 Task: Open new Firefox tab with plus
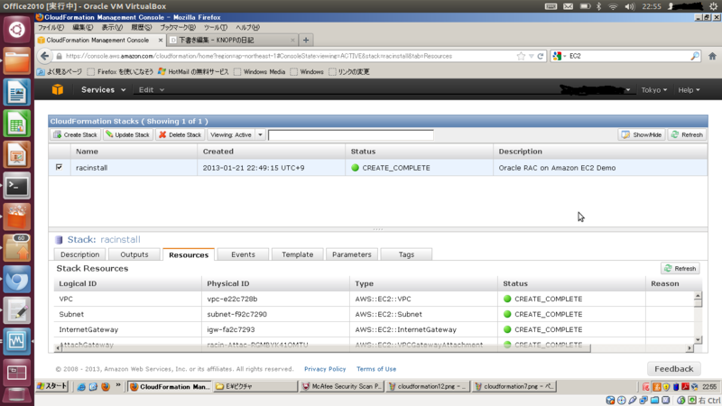click(306, 40)
